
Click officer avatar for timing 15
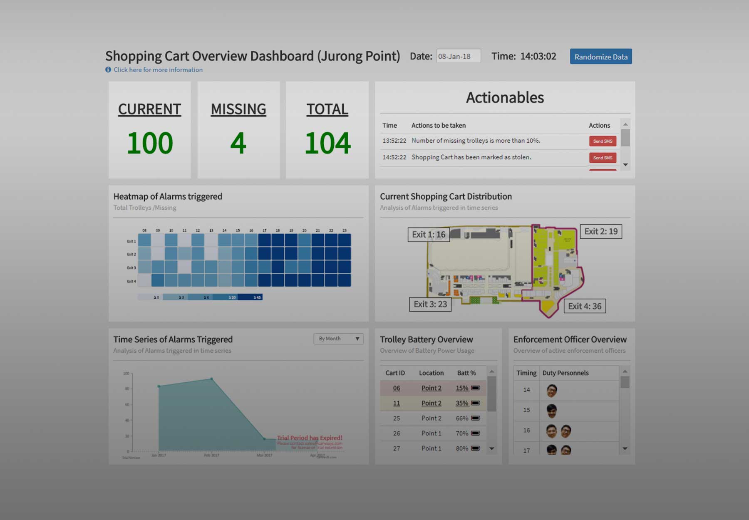552,411
